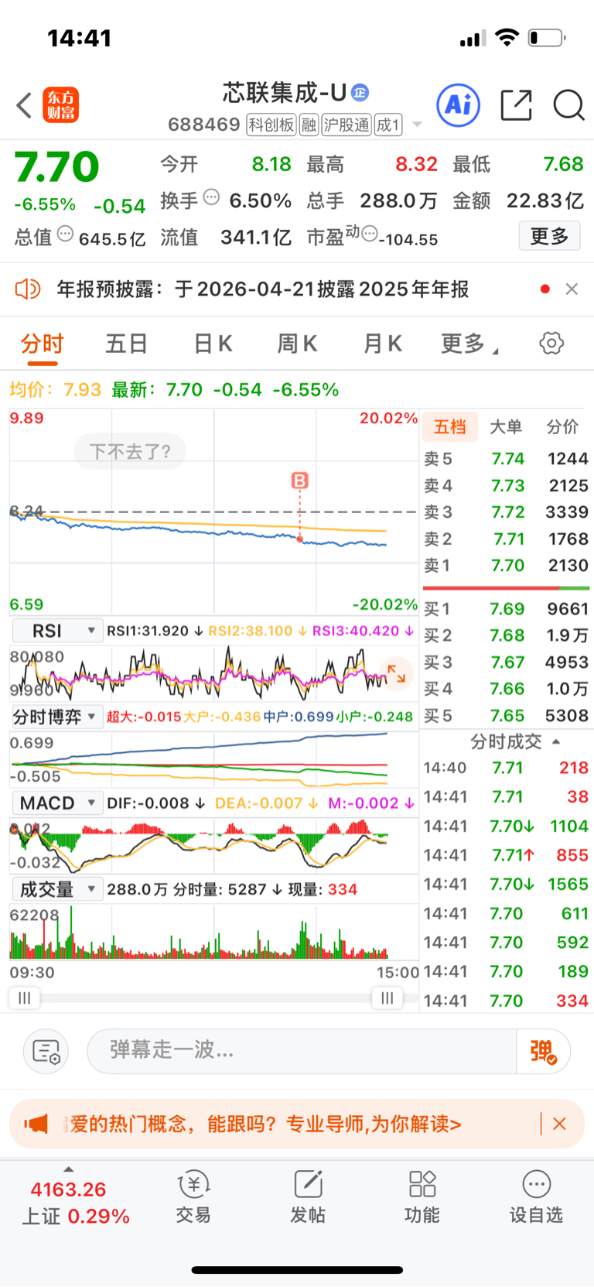Tap the orange megaphone promo icon
The image size is (594, 1287).
36,1124
